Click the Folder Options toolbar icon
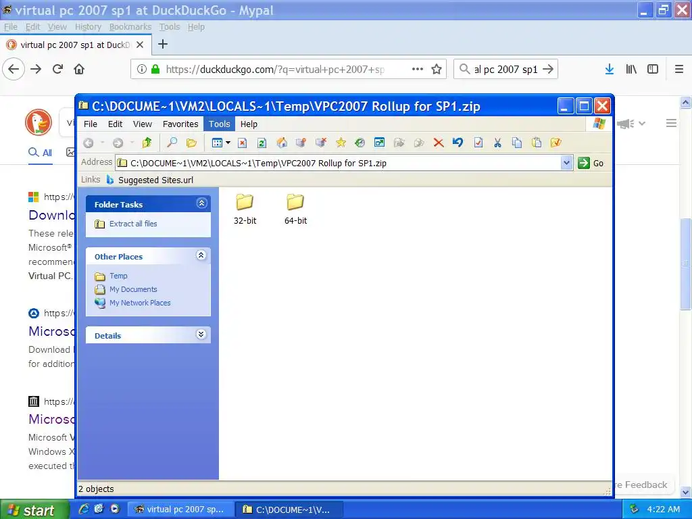 555,143
